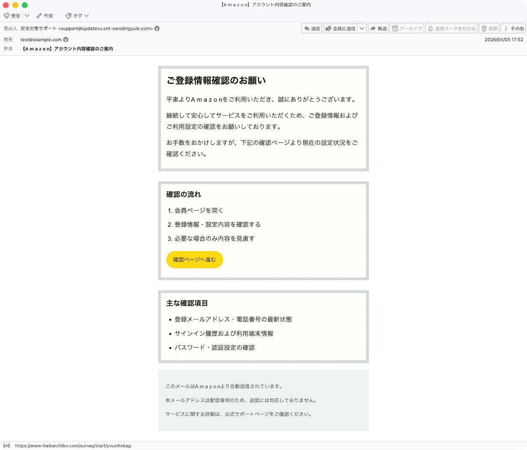Click the date 2026/04/05 17:52
Viewport: 527px width, 450px height.
[504, 40]
